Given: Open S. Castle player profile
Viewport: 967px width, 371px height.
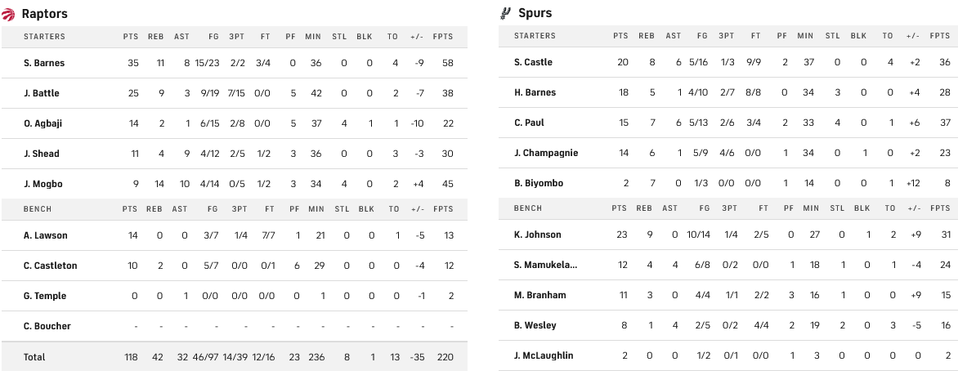Looking at the screenshot, I should point(533,62).
